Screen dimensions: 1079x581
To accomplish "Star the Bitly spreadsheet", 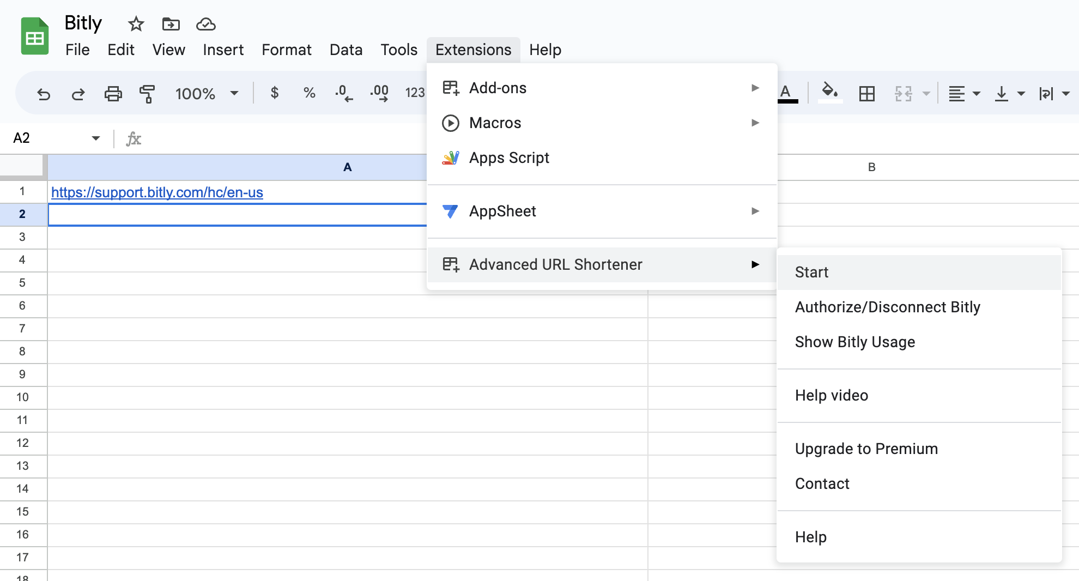I will tap(136, 24).
